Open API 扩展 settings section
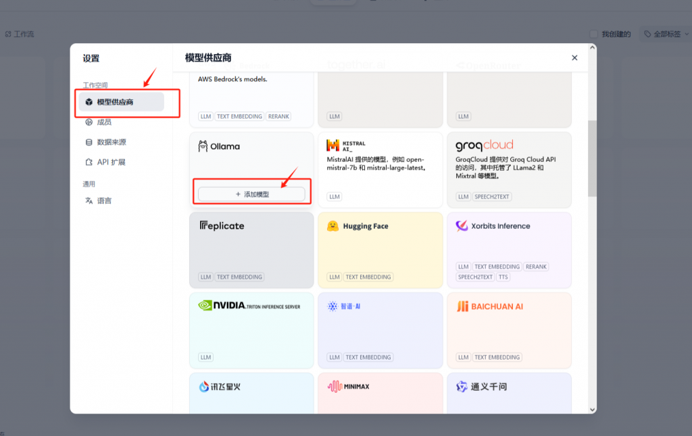Viewport: 692px width, 436px height. tap(122, 162)
